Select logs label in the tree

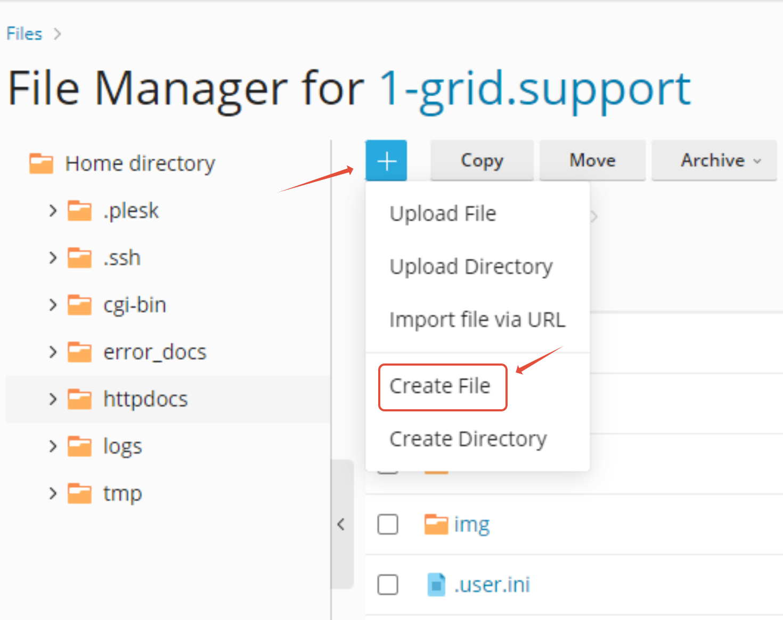(123, 447)
